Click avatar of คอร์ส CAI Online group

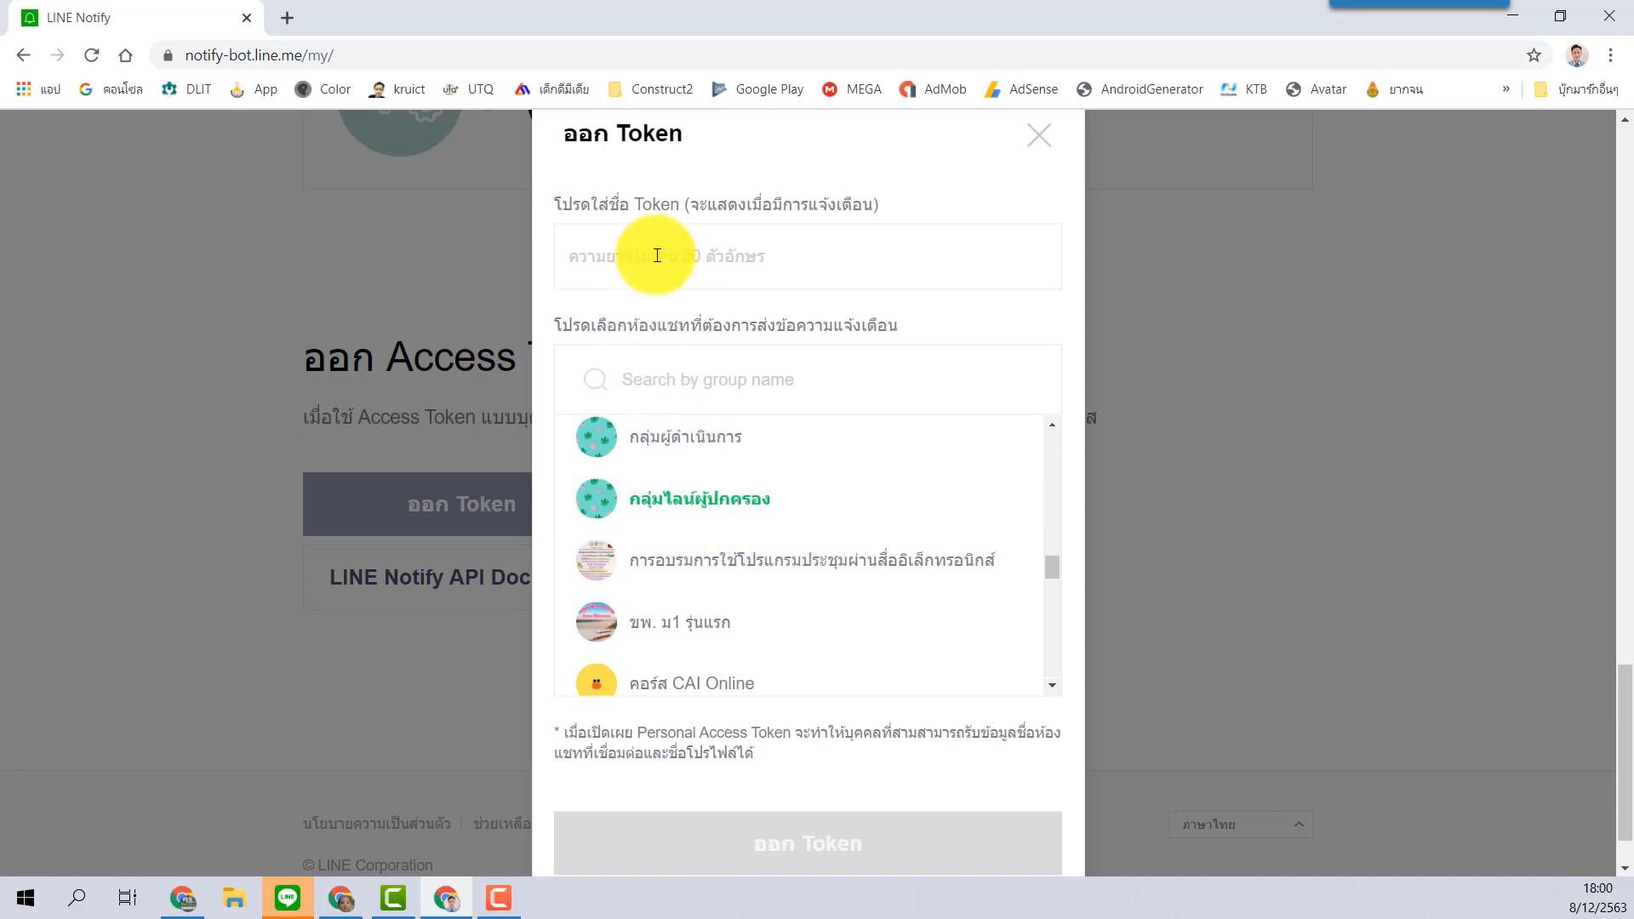(x=596, y=681)
